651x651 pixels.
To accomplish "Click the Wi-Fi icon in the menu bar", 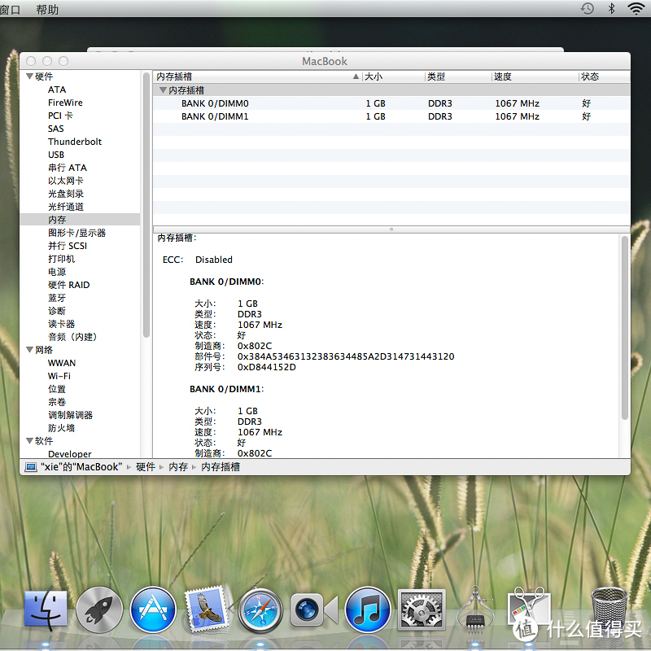I will (x=636, y=9).
